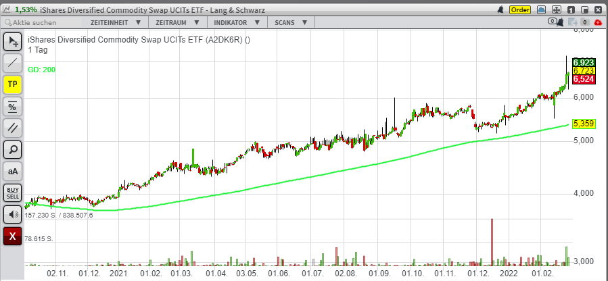Toggle the speaker sound icon
Image resolution: width=608 pixels, height=281 pixels.
coord(12,214)
